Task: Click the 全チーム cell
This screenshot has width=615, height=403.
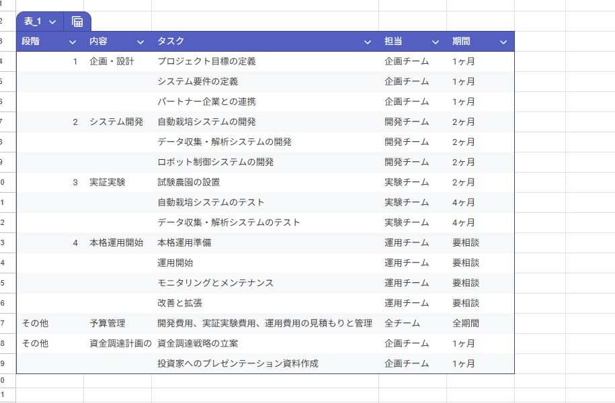Action: [x=402, y=324]
